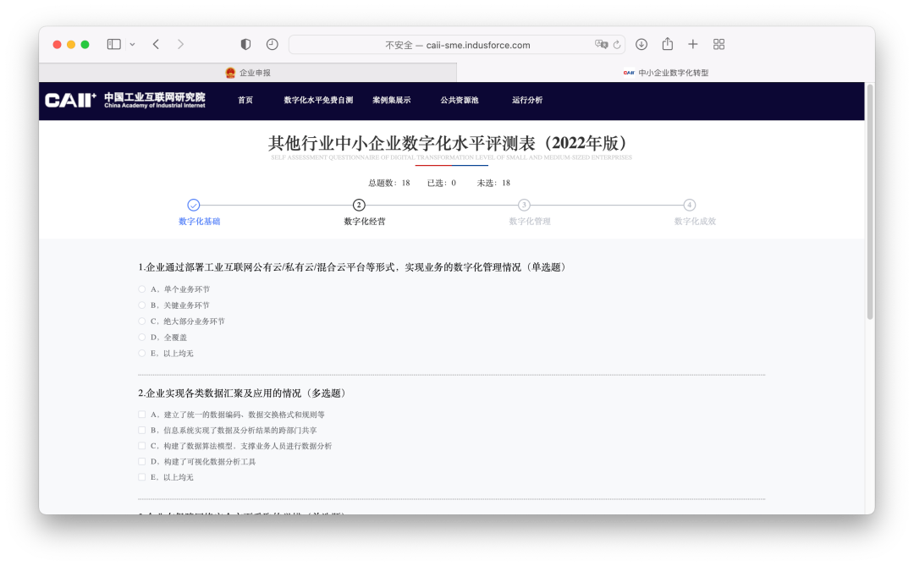Show all tabs with the grid icon
This screenshot has height=566, width=914.
(719, 43)
